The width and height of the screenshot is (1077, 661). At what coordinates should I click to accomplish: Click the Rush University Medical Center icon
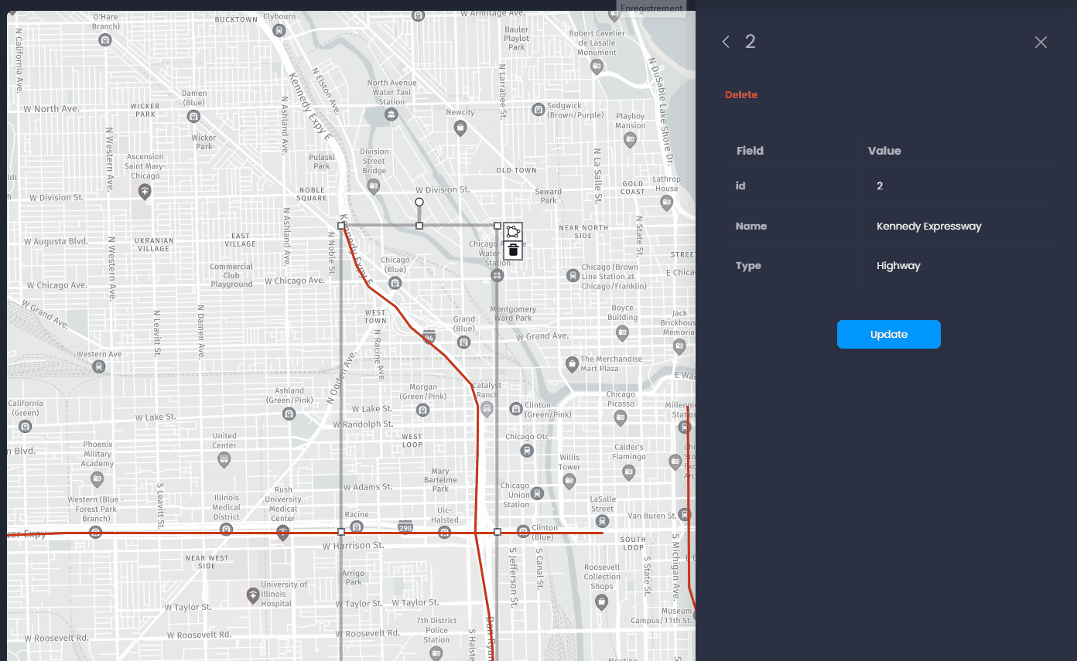[x=283, y=533]
